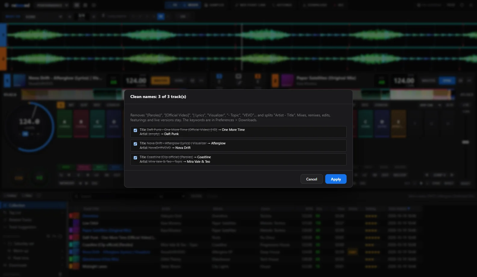Screen dimensions: 477x277
Task: Apply the cleaned track names
Action: (x=336, y=179)
